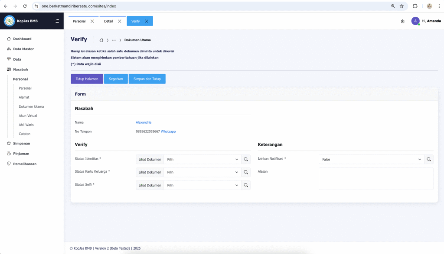Close the Verify tab

point(147,21)
